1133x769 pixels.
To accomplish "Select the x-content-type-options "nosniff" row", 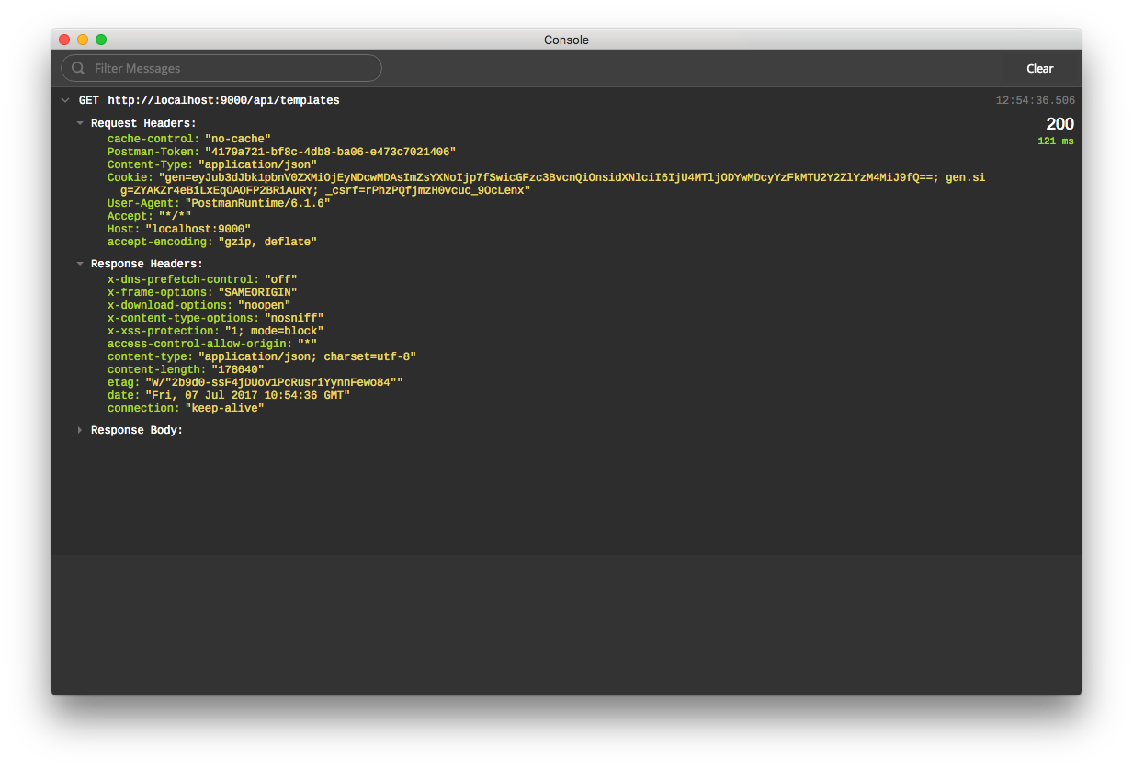I will (x=216, y=318).
